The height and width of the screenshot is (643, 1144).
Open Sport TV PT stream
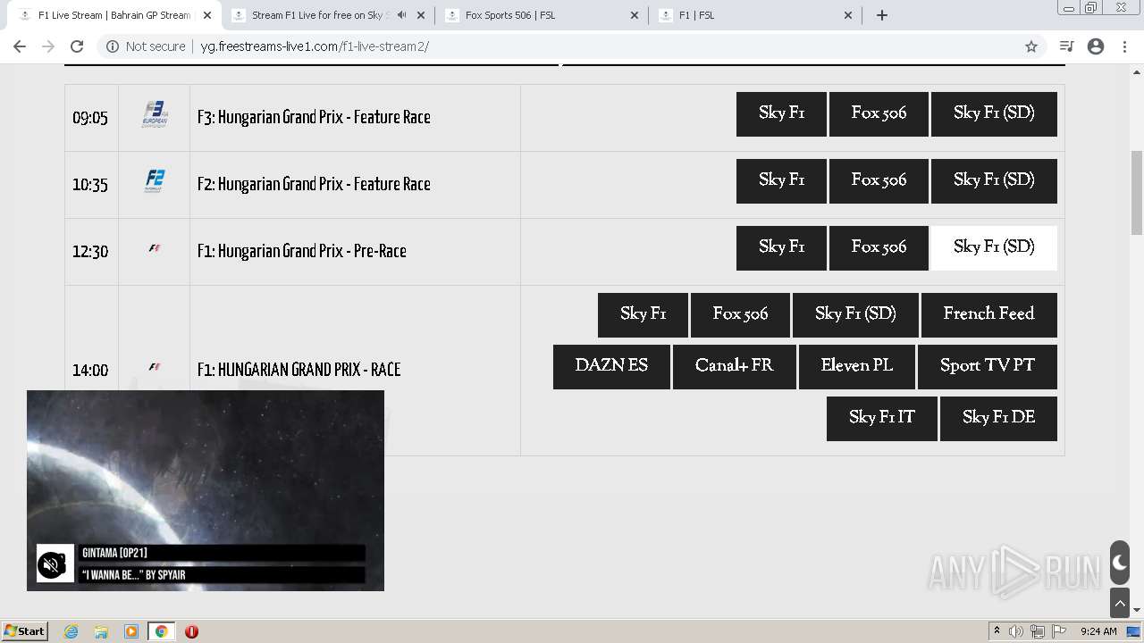(988, 367)
